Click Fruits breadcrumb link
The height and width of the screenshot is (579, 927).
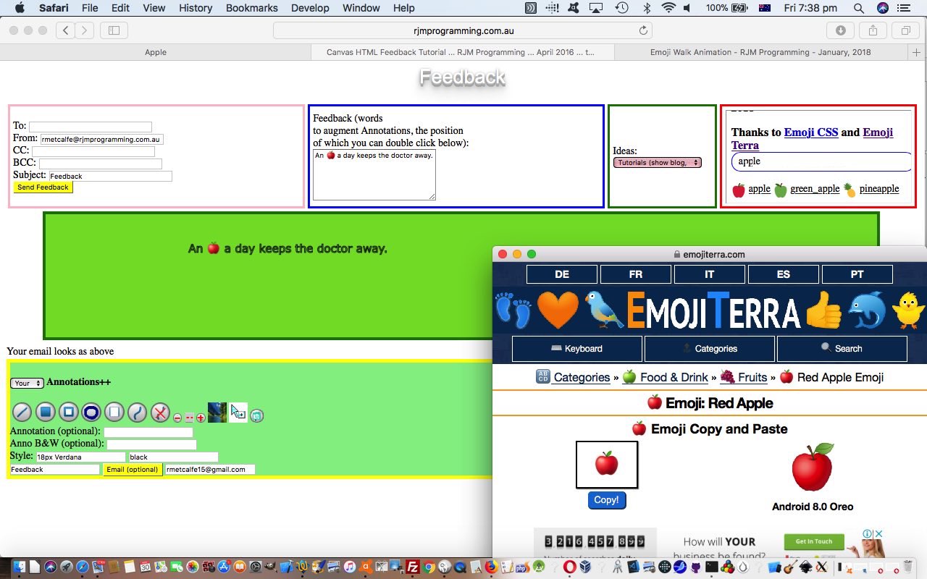752,377
